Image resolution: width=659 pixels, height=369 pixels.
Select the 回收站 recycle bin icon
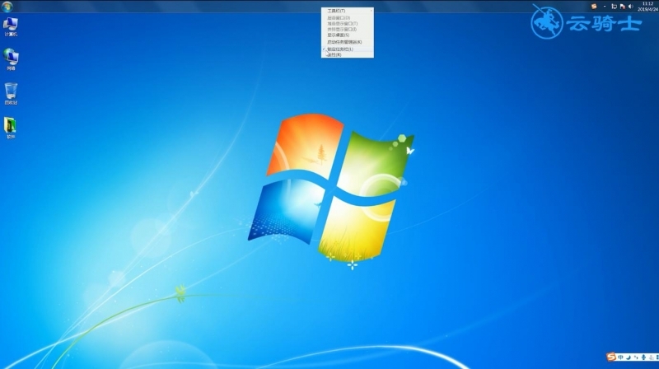point(11,94)
